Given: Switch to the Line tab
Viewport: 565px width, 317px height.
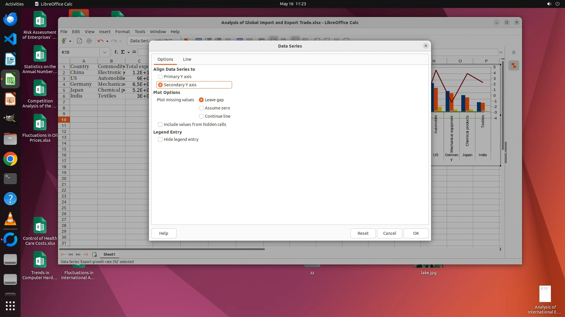Looking at the screenshot, I should [x=187, y=59].
